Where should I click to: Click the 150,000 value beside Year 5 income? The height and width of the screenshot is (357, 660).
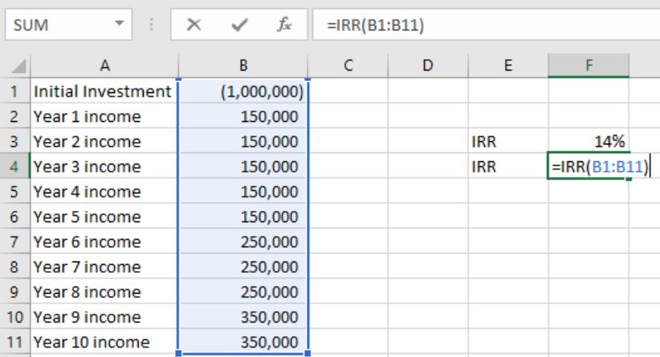click(x=243, y=217)
